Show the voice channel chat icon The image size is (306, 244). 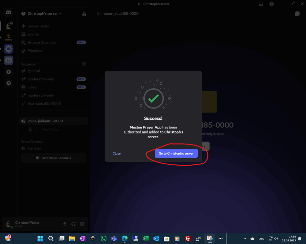click(297, 14)
